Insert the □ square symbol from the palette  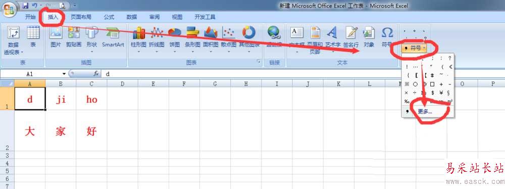(433, 84)
